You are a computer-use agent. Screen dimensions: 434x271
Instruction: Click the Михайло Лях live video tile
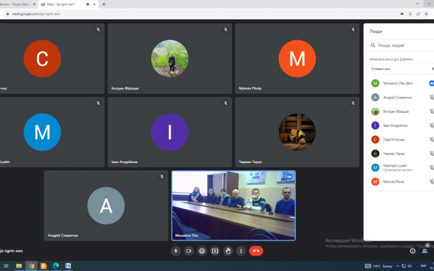point(234,205)
